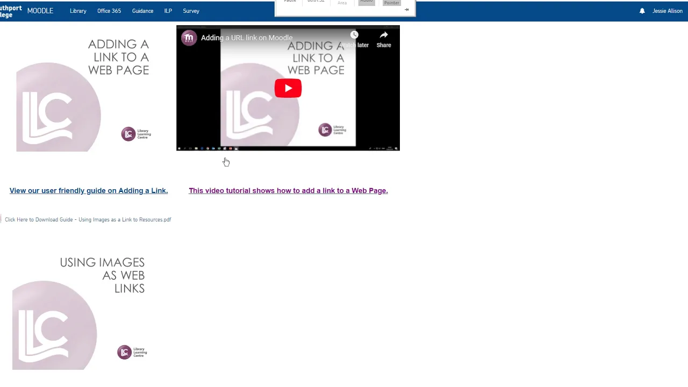Toggle the Audio option in recorder toolbar
This screenshot has height=387, width=688.
click(366, 2)
